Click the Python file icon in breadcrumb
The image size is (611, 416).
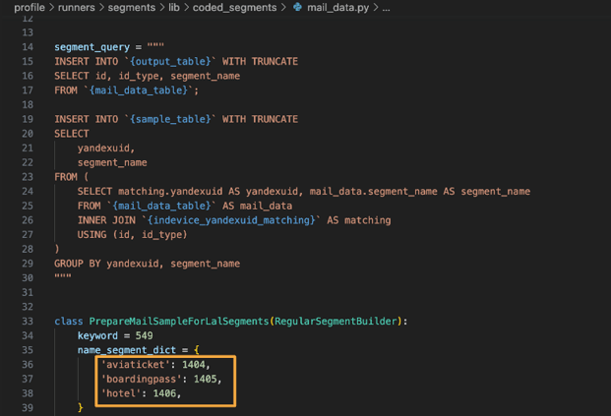pyautogui.click(x=297, y=7)
